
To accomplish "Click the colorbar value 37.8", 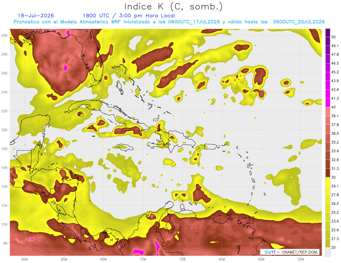I will (x=335, y=125).
